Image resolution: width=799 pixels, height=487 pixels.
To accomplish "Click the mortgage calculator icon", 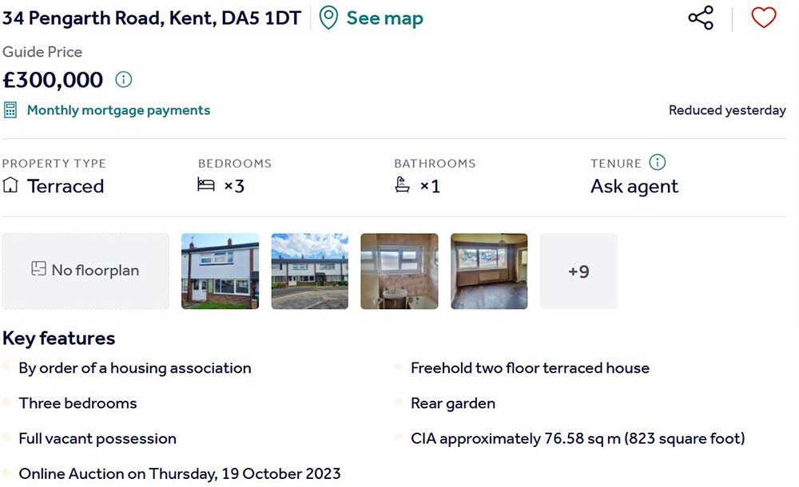I will pos(10,110).
